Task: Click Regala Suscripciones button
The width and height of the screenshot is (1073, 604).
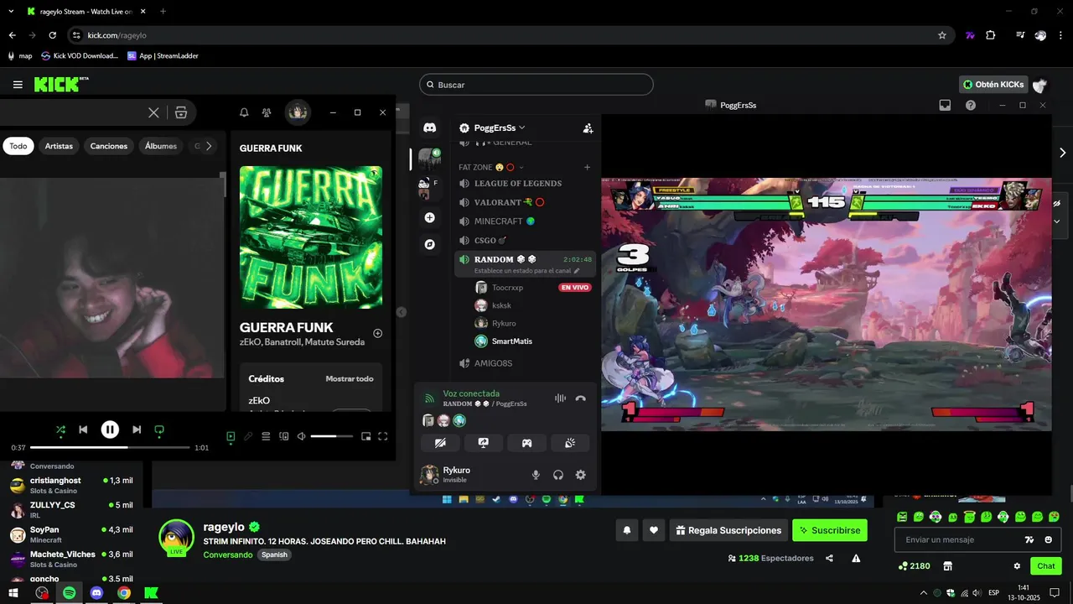Action: point(728,530)
